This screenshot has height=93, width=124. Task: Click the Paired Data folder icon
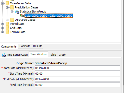(7, 24)
